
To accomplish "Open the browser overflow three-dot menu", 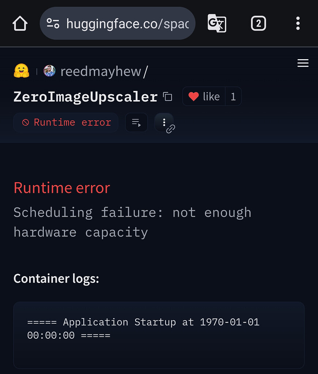I will 298,23.
